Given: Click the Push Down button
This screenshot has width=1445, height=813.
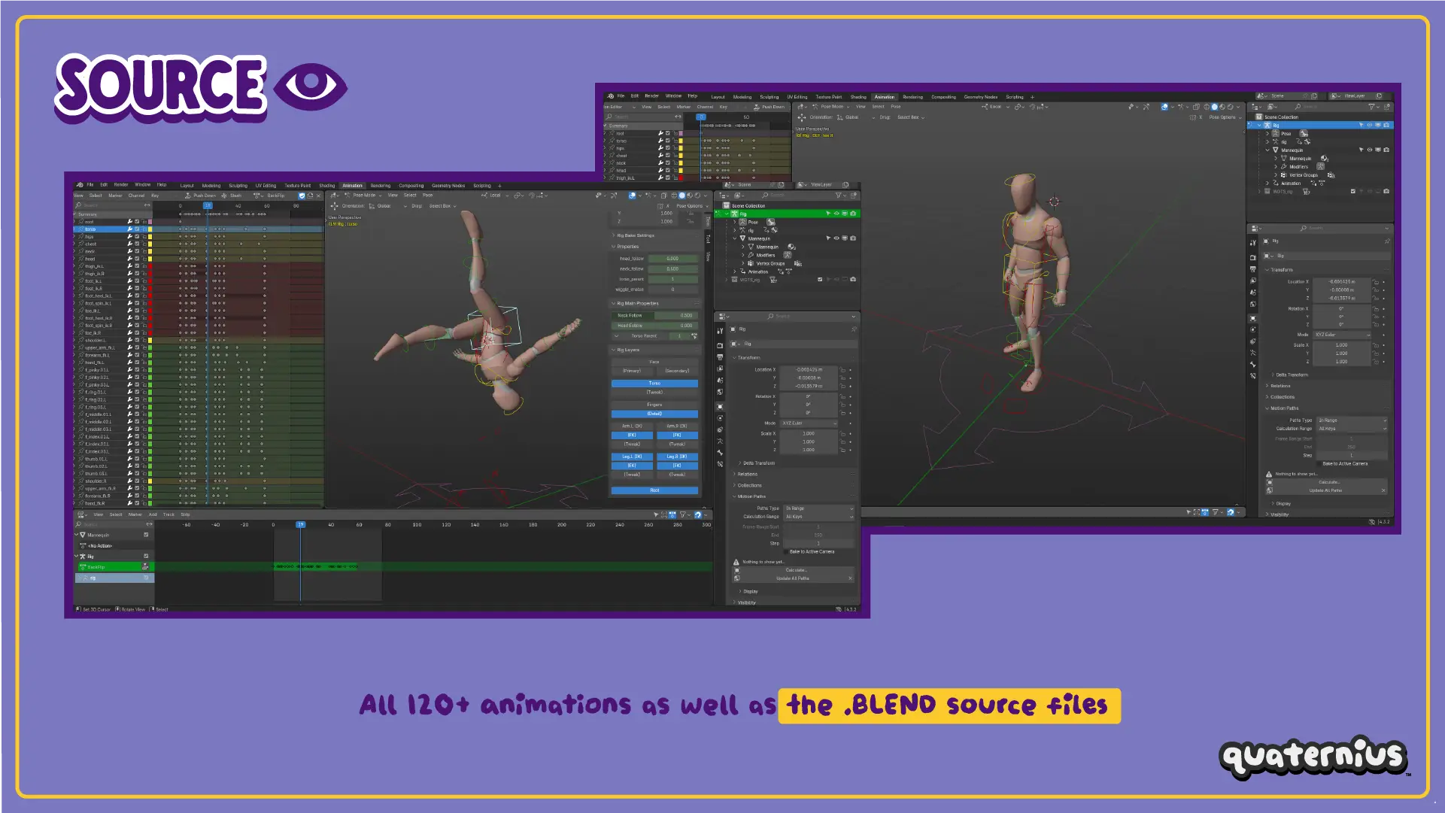Looking at the screenshot, I should click(200, 196).
